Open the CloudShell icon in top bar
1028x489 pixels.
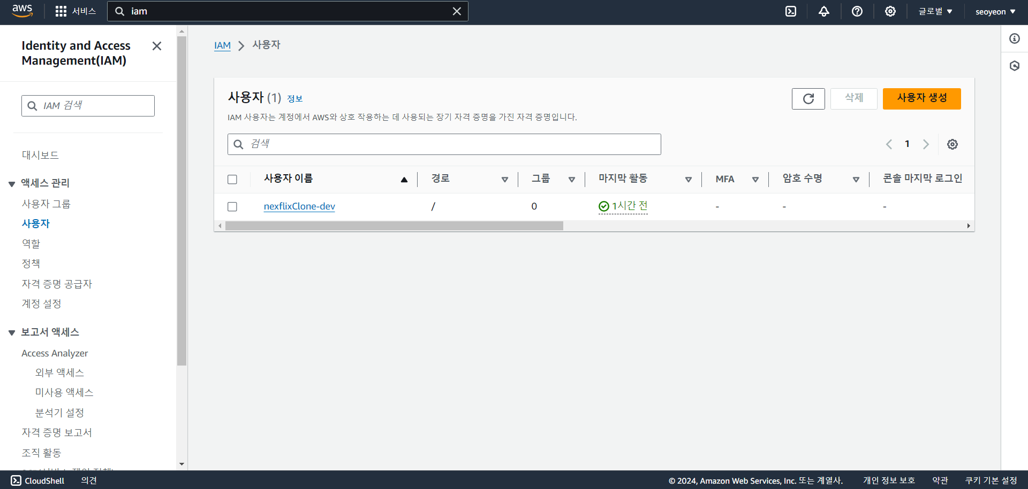[791, 11]
